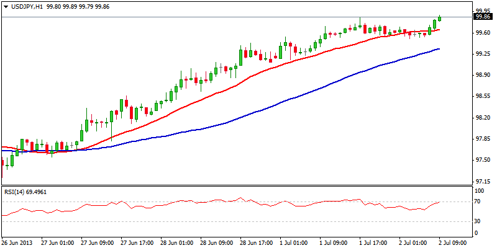
Task: Click the RSI 0 level label
Action: pos(476,233)
